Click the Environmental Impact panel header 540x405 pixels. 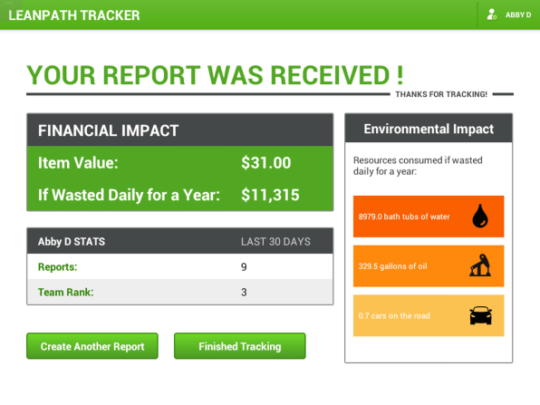coord(429,129)
